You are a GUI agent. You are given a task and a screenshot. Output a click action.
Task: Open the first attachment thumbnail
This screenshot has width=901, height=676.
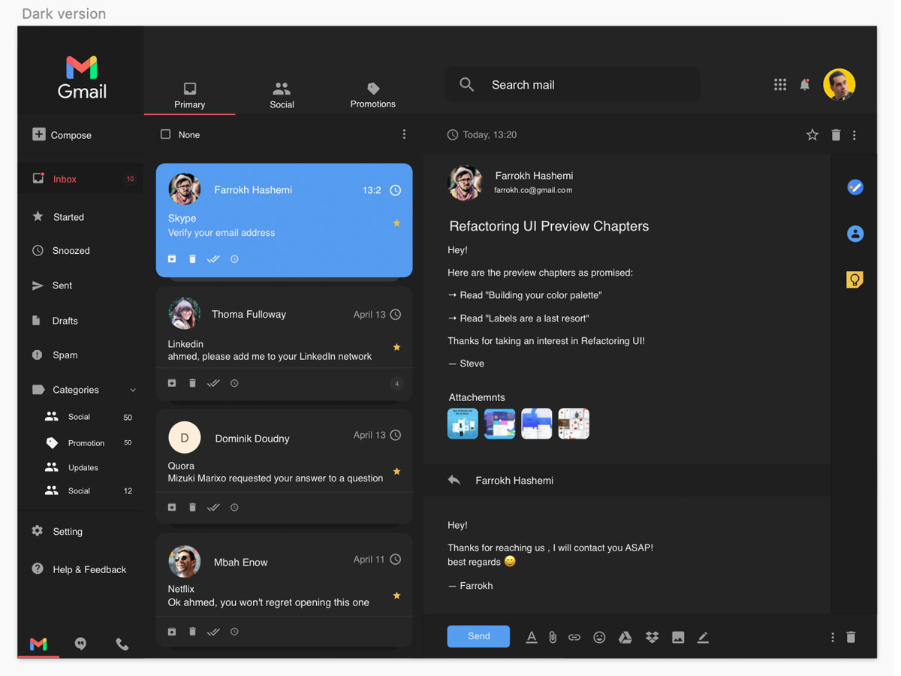(x=463, y=424)
